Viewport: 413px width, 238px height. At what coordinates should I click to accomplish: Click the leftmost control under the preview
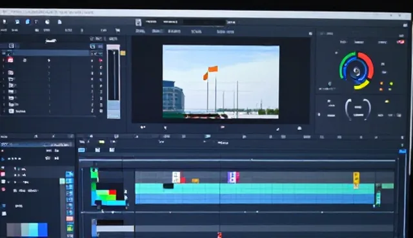tap(143, 127)
